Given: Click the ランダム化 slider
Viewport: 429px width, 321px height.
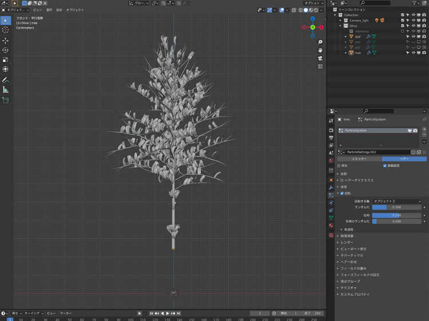Looking at the screenshot, I should (x=396, y=207).
